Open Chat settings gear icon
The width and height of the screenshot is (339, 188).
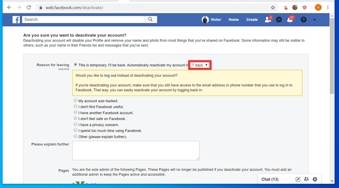coord(315,179)
